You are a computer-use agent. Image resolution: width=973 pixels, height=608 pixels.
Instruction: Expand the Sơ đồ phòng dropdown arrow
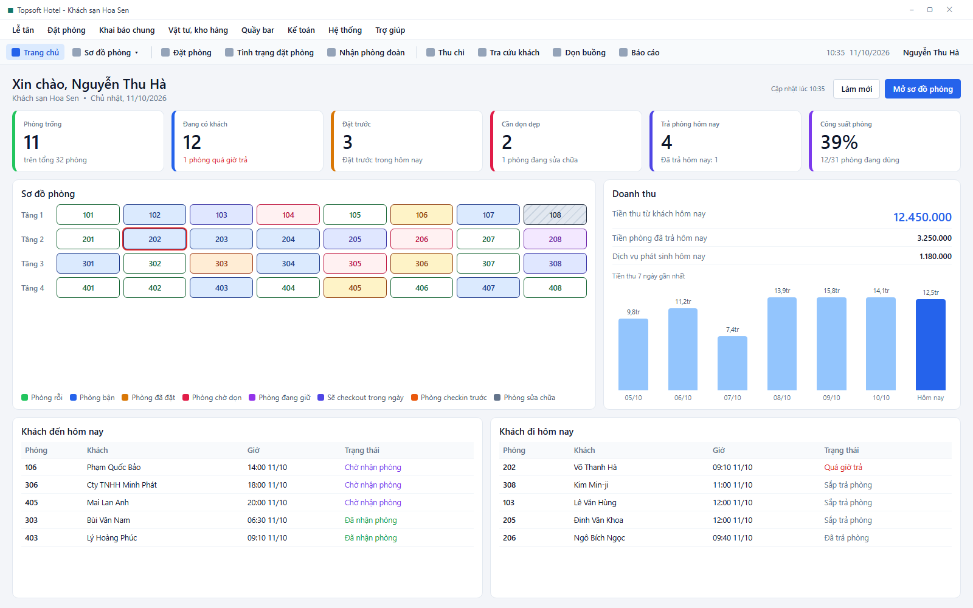coord(137,53)
